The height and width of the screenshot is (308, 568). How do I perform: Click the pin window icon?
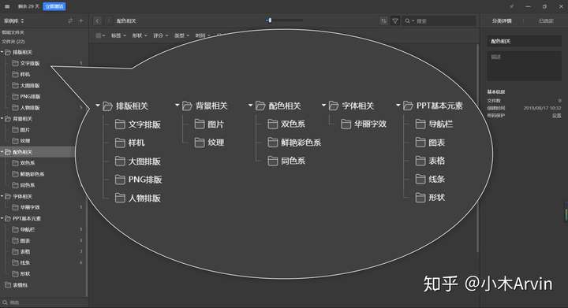coord(511,6)
